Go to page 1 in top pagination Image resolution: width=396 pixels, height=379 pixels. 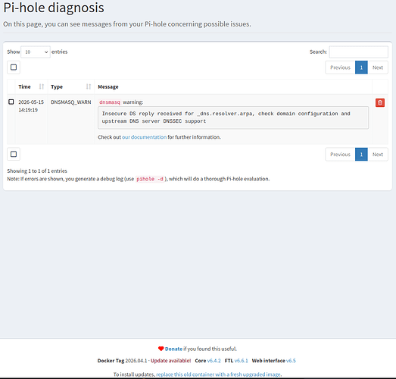pos(361,67)
